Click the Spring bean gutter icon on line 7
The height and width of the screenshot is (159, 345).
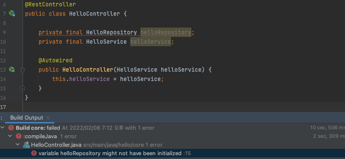[12, 14]
